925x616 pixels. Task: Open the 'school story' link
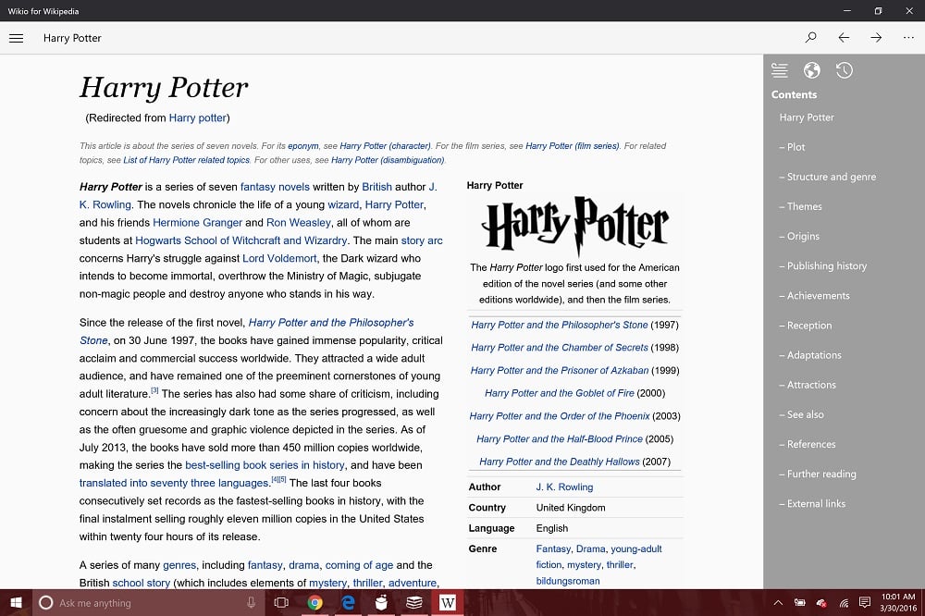pos(141,583)
